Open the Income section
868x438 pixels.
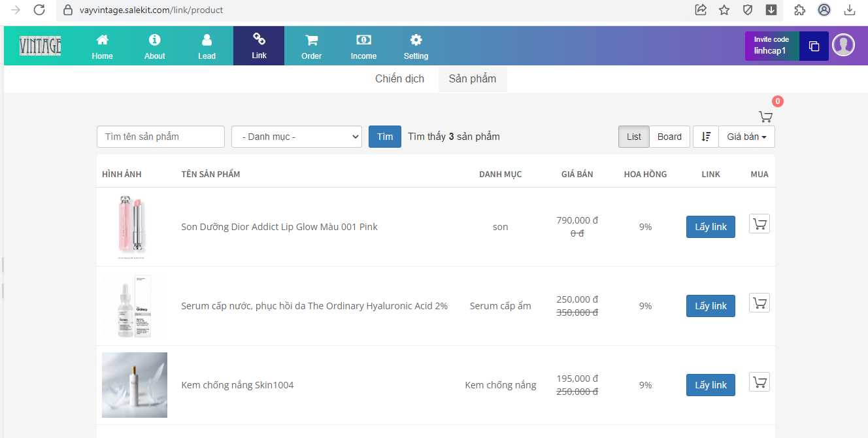[363, 46]
